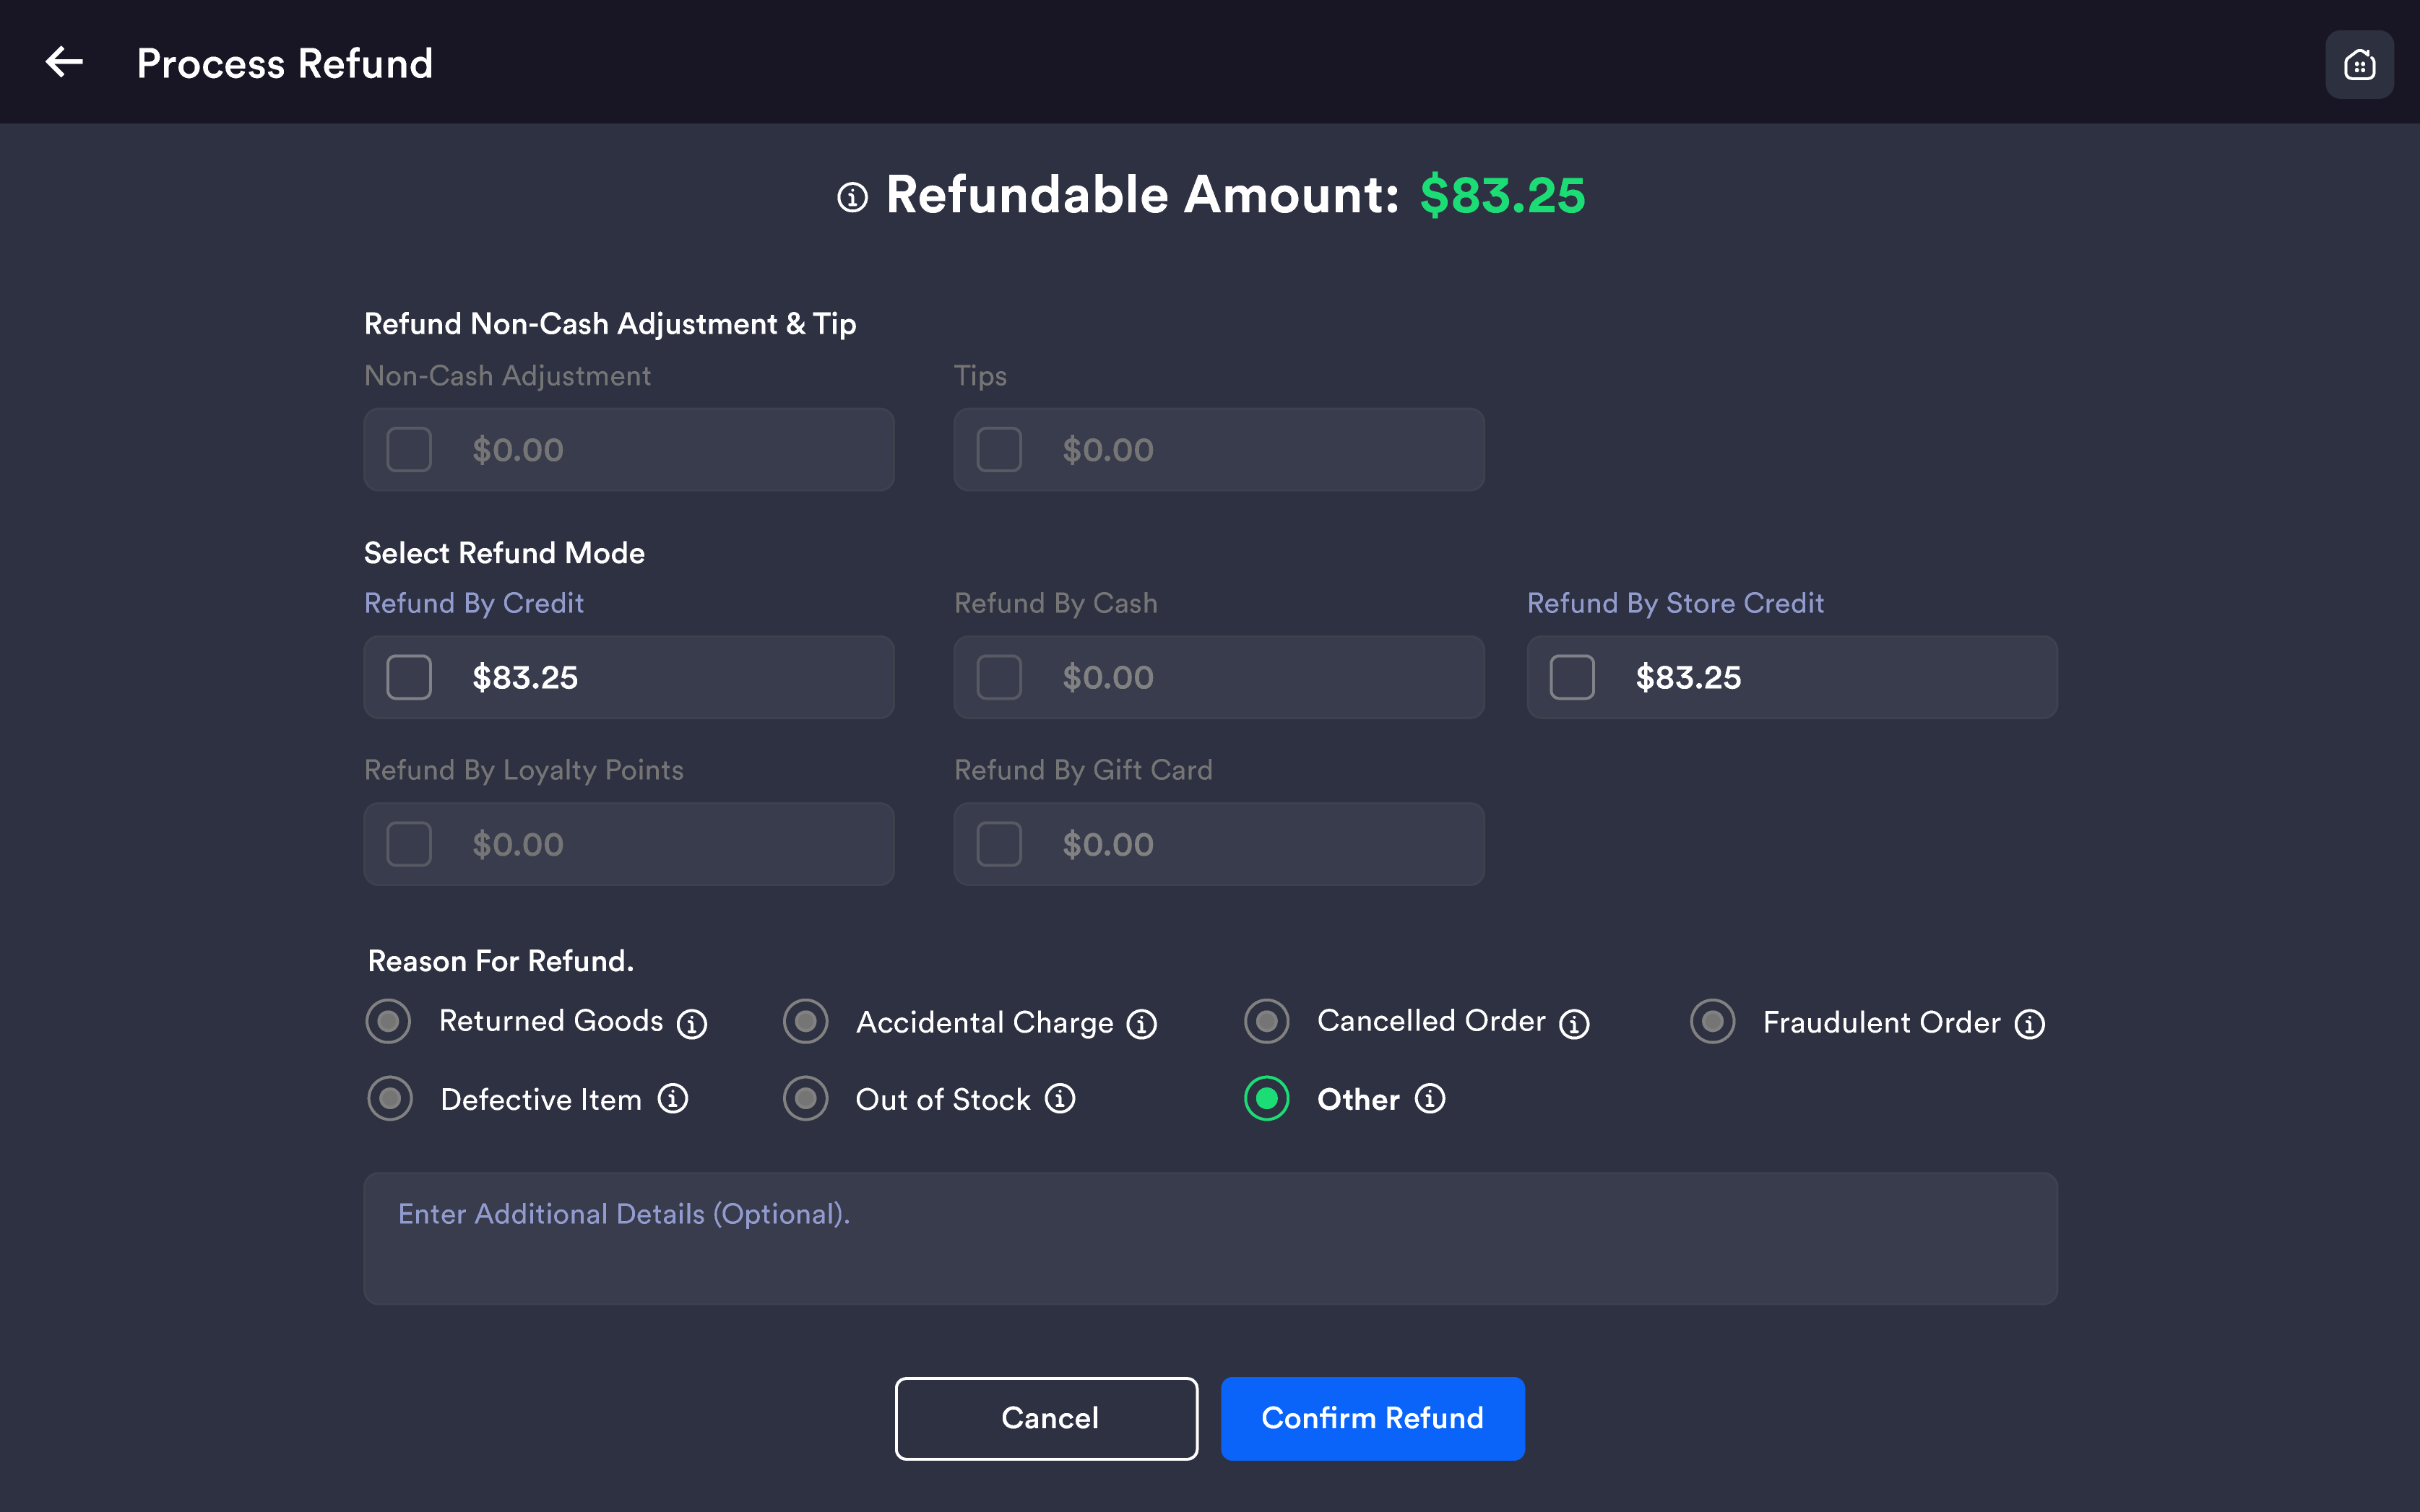Select the Defective Item radio button
The height and width of the screenshot is (1512, 2420).
(390, 1098)
